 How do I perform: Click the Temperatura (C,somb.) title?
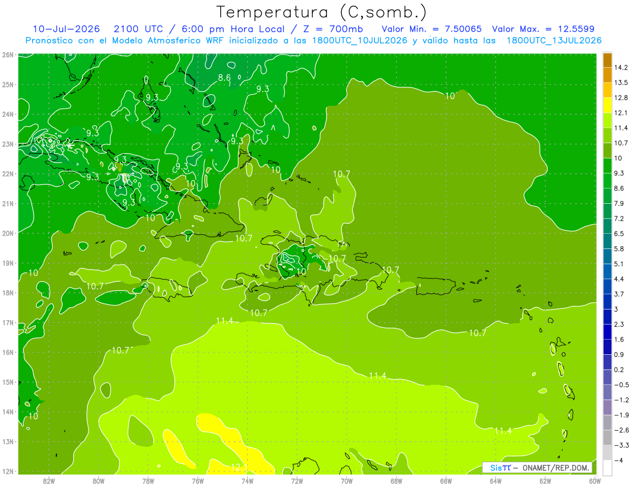click(x=321, y=12)
